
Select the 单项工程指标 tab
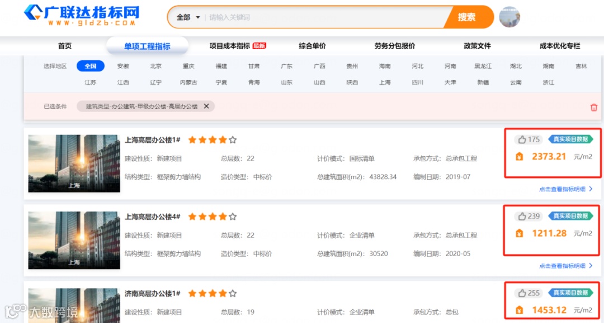point(147,46)
